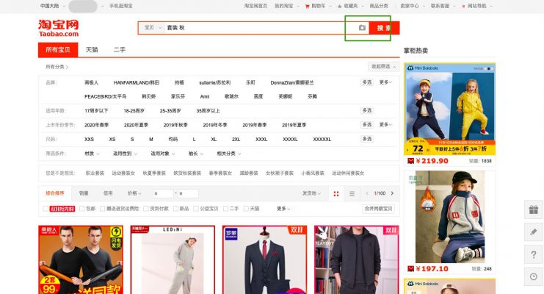Go to previous results page arrow
Image resolution: width=544 pixels, height=294 pixels.
pyautogui.click(x=367, y=193)
